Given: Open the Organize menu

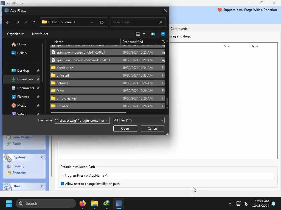Looking at the screenshot, I should point(15,34).
